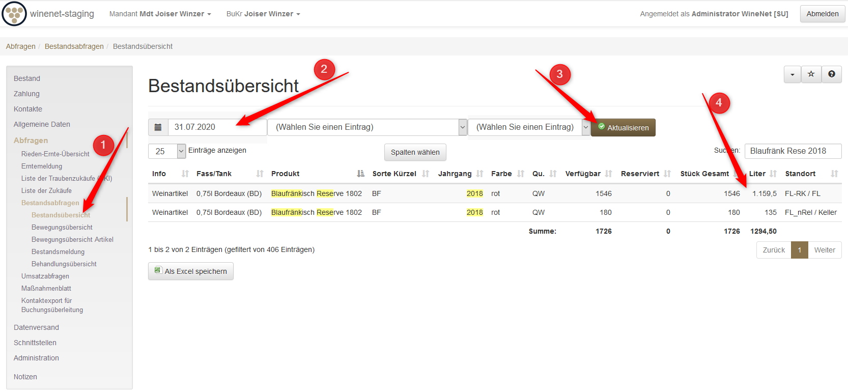Image resolution: width=848 pixels, height=392 pixels.
Task: Click the Aktualisieren button
Action: tap(623, 128)
